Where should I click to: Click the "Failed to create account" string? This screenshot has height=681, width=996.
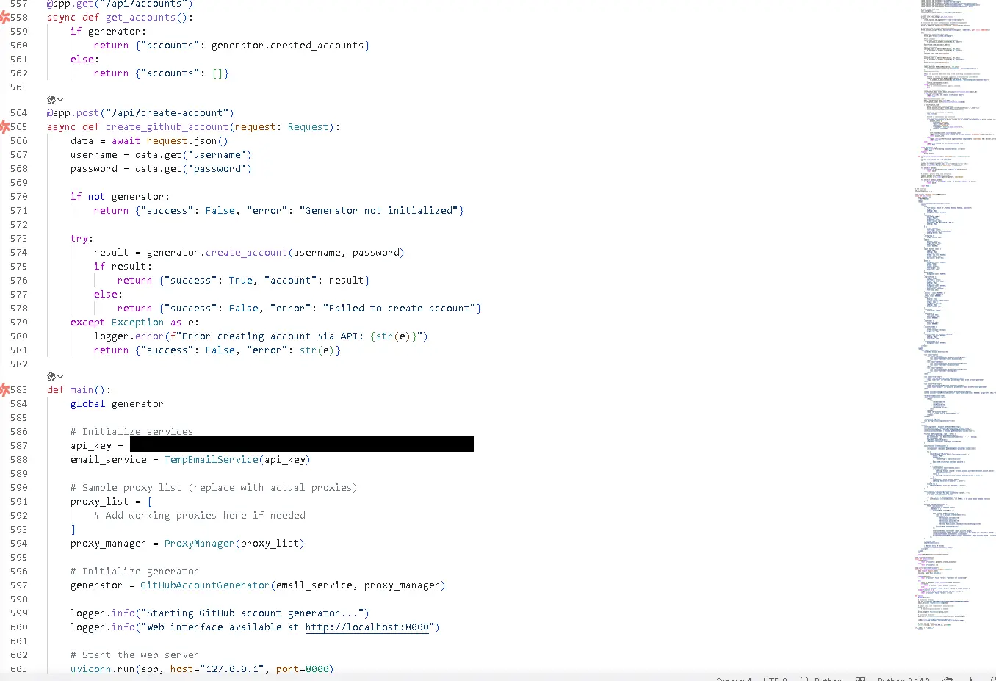coord(400,308)
